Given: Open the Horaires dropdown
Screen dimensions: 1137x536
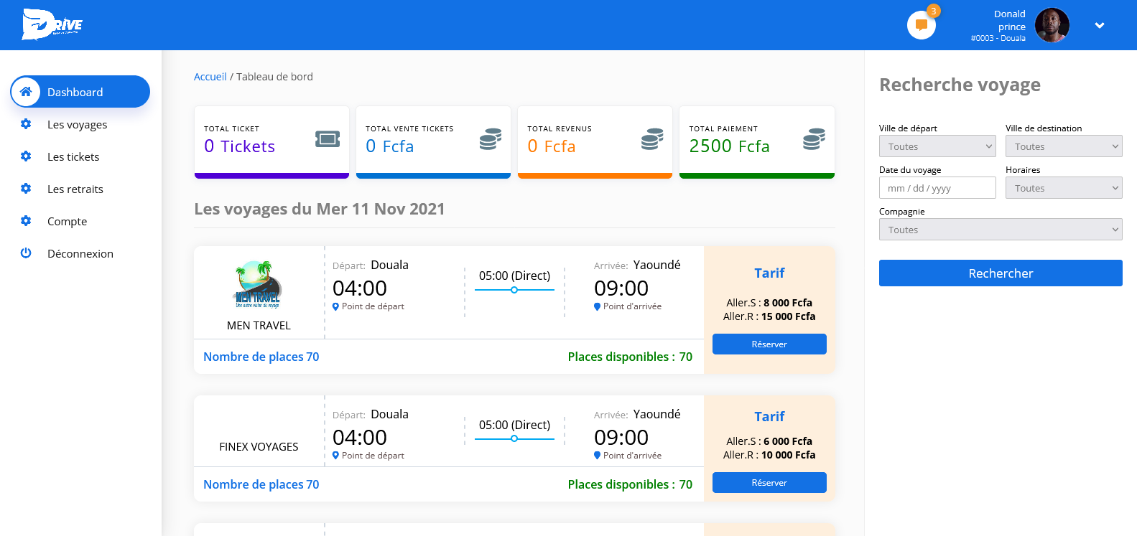Looking at the screenshot, I should point(1064,188).
